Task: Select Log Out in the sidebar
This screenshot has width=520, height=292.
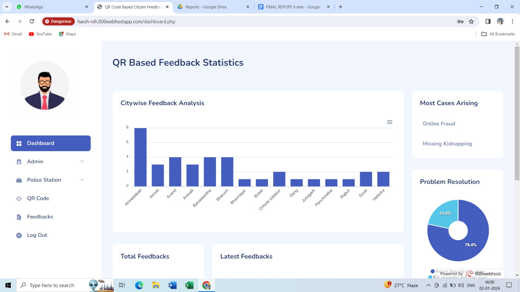Action: (37, 235)
